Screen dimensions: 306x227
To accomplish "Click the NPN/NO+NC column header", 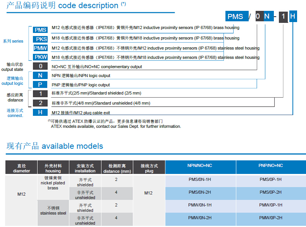I will click(200, 166).
